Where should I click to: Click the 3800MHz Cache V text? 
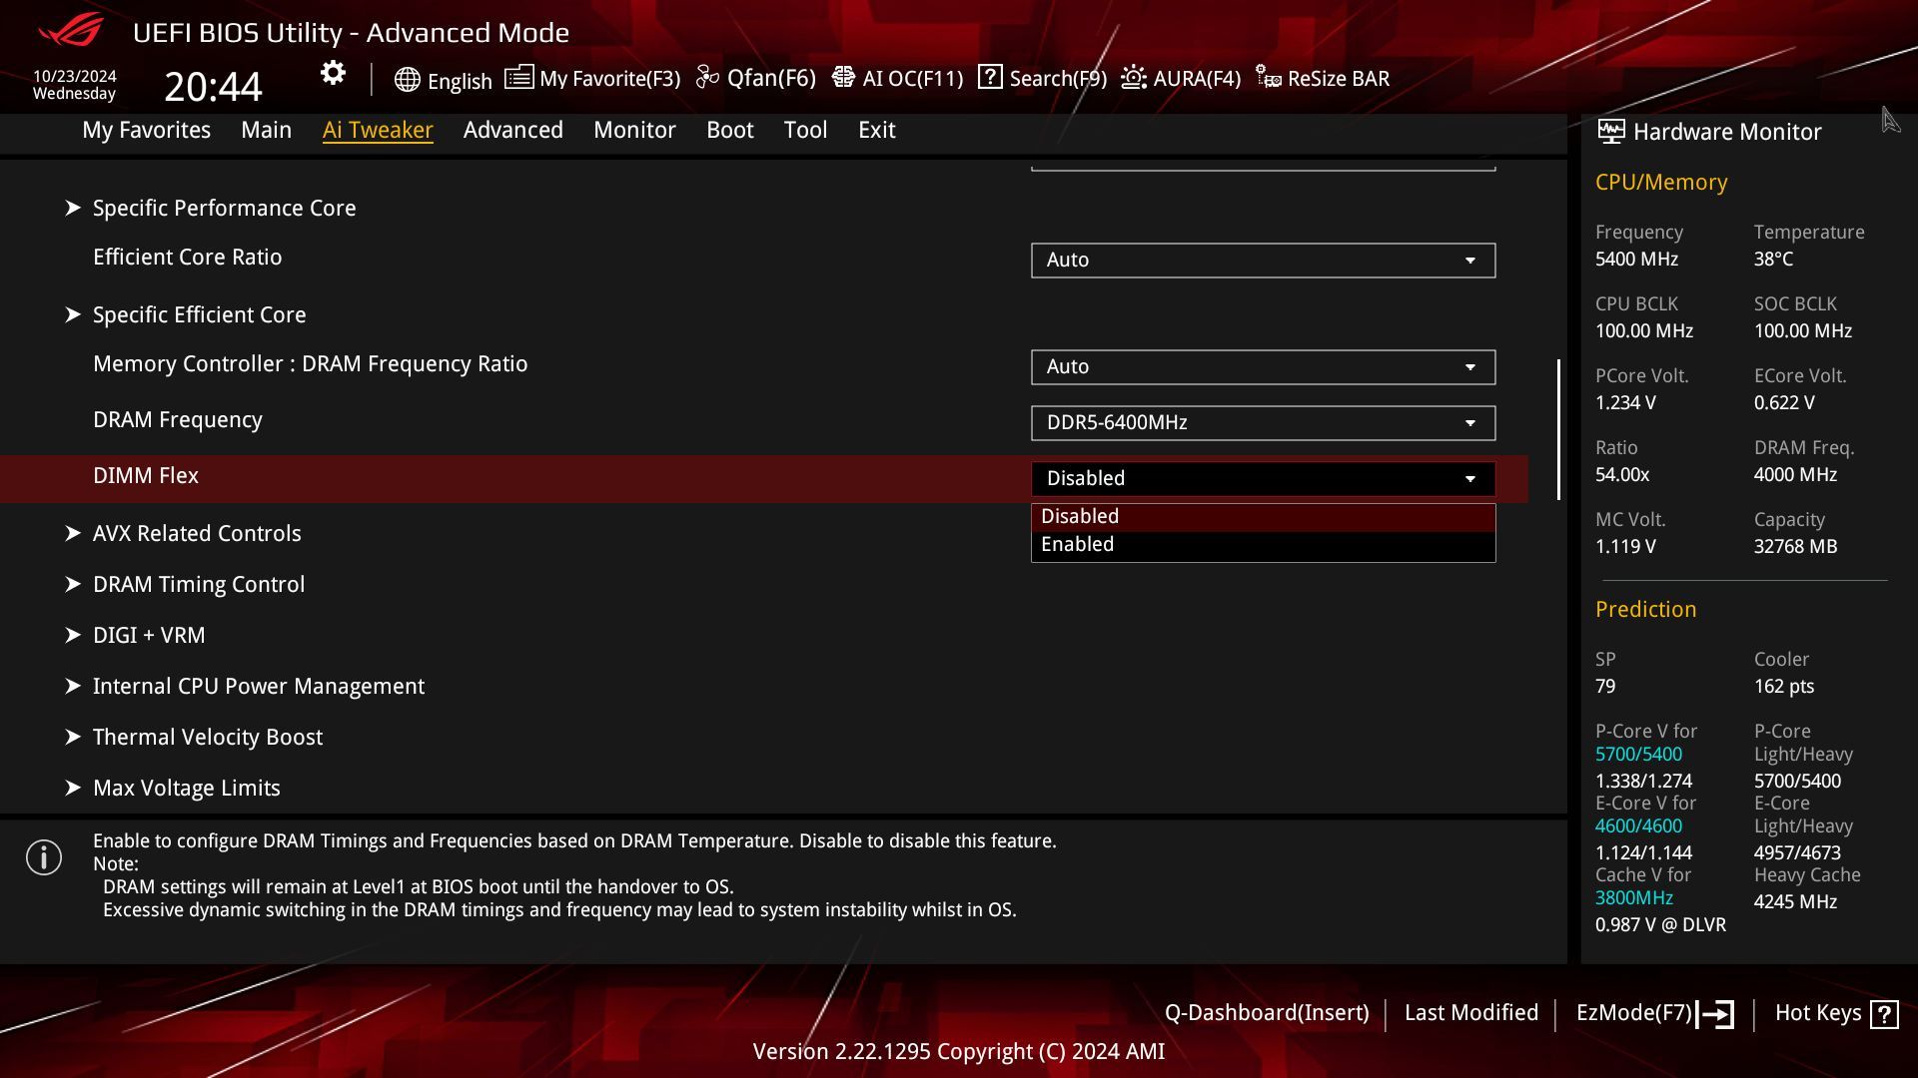tap(1634, 897)
